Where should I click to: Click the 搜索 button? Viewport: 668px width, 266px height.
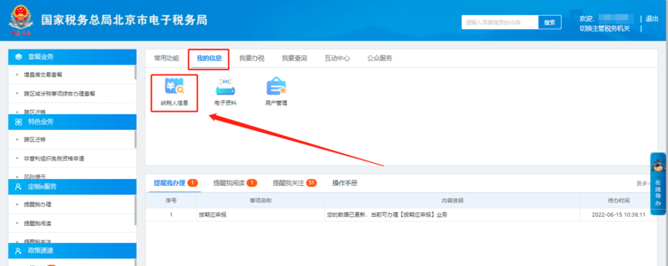(x=550, y=22)
